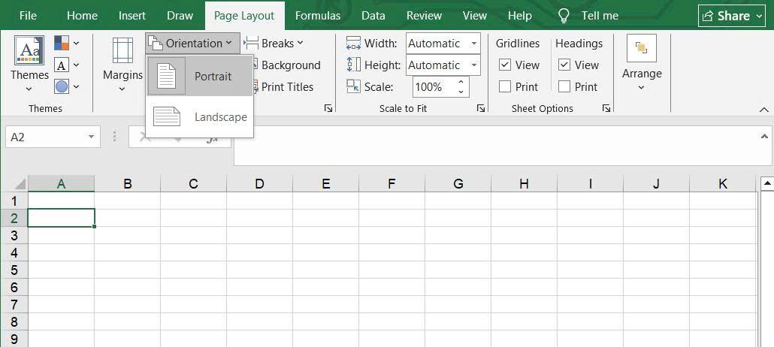Image resolution: width=774 pixels, height=347 pixels.
Task: Collapse the ribbon with the caret
Action: [763, 109]
